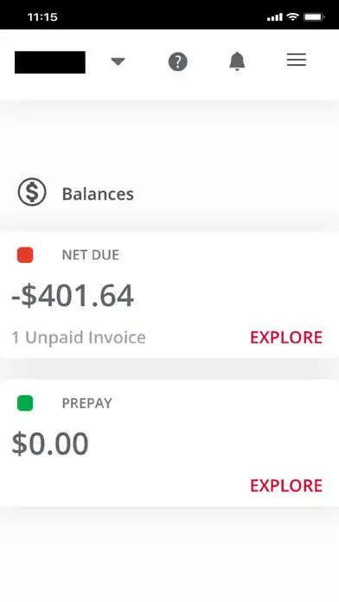339x602 pixels.
Task: Open the hamburger menu
Action: [297, 61]
